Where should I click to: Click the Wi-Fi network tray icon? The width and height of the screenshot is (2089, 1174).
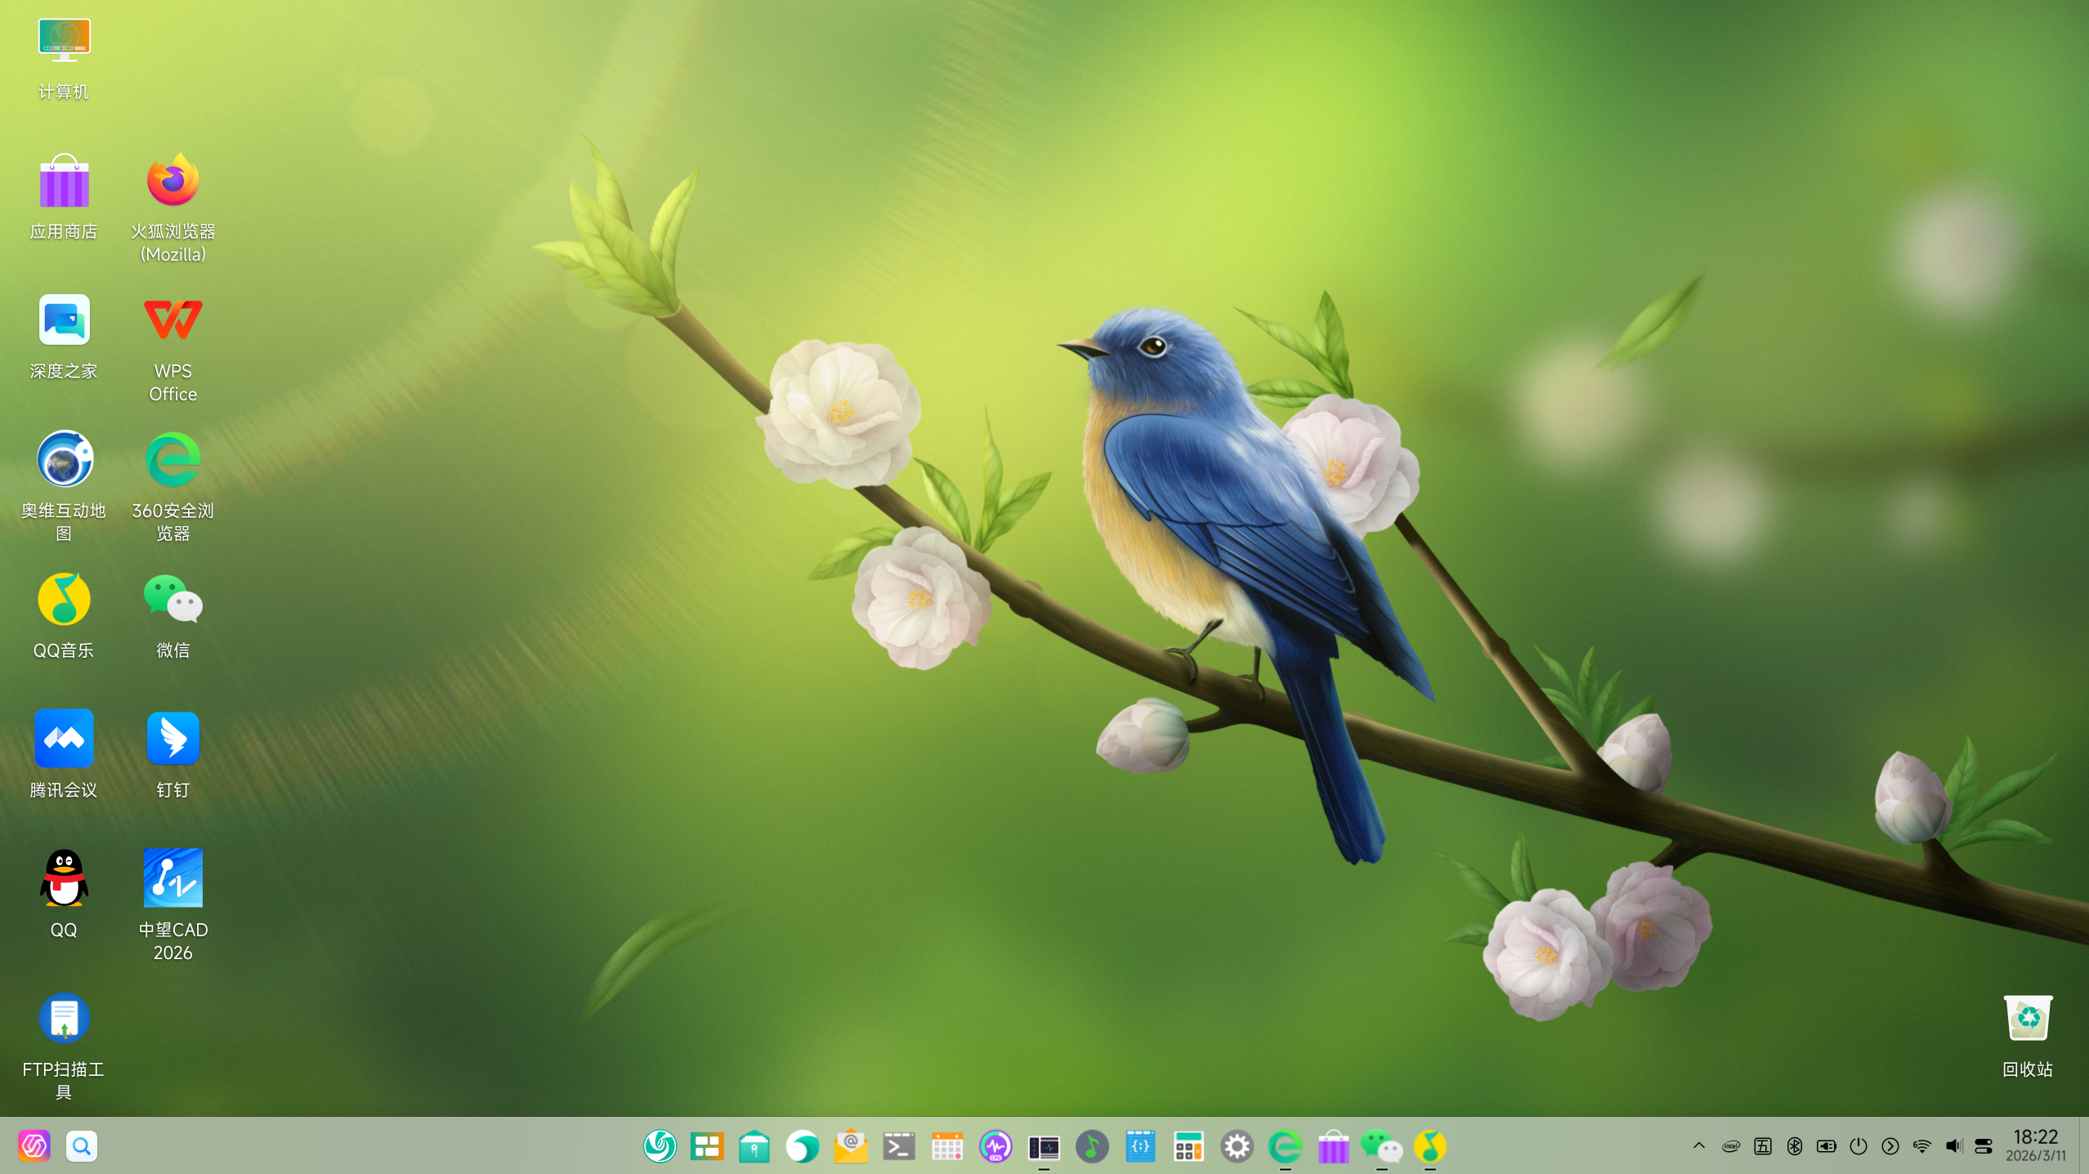pyautogui.click(x=1921, y=1146)
